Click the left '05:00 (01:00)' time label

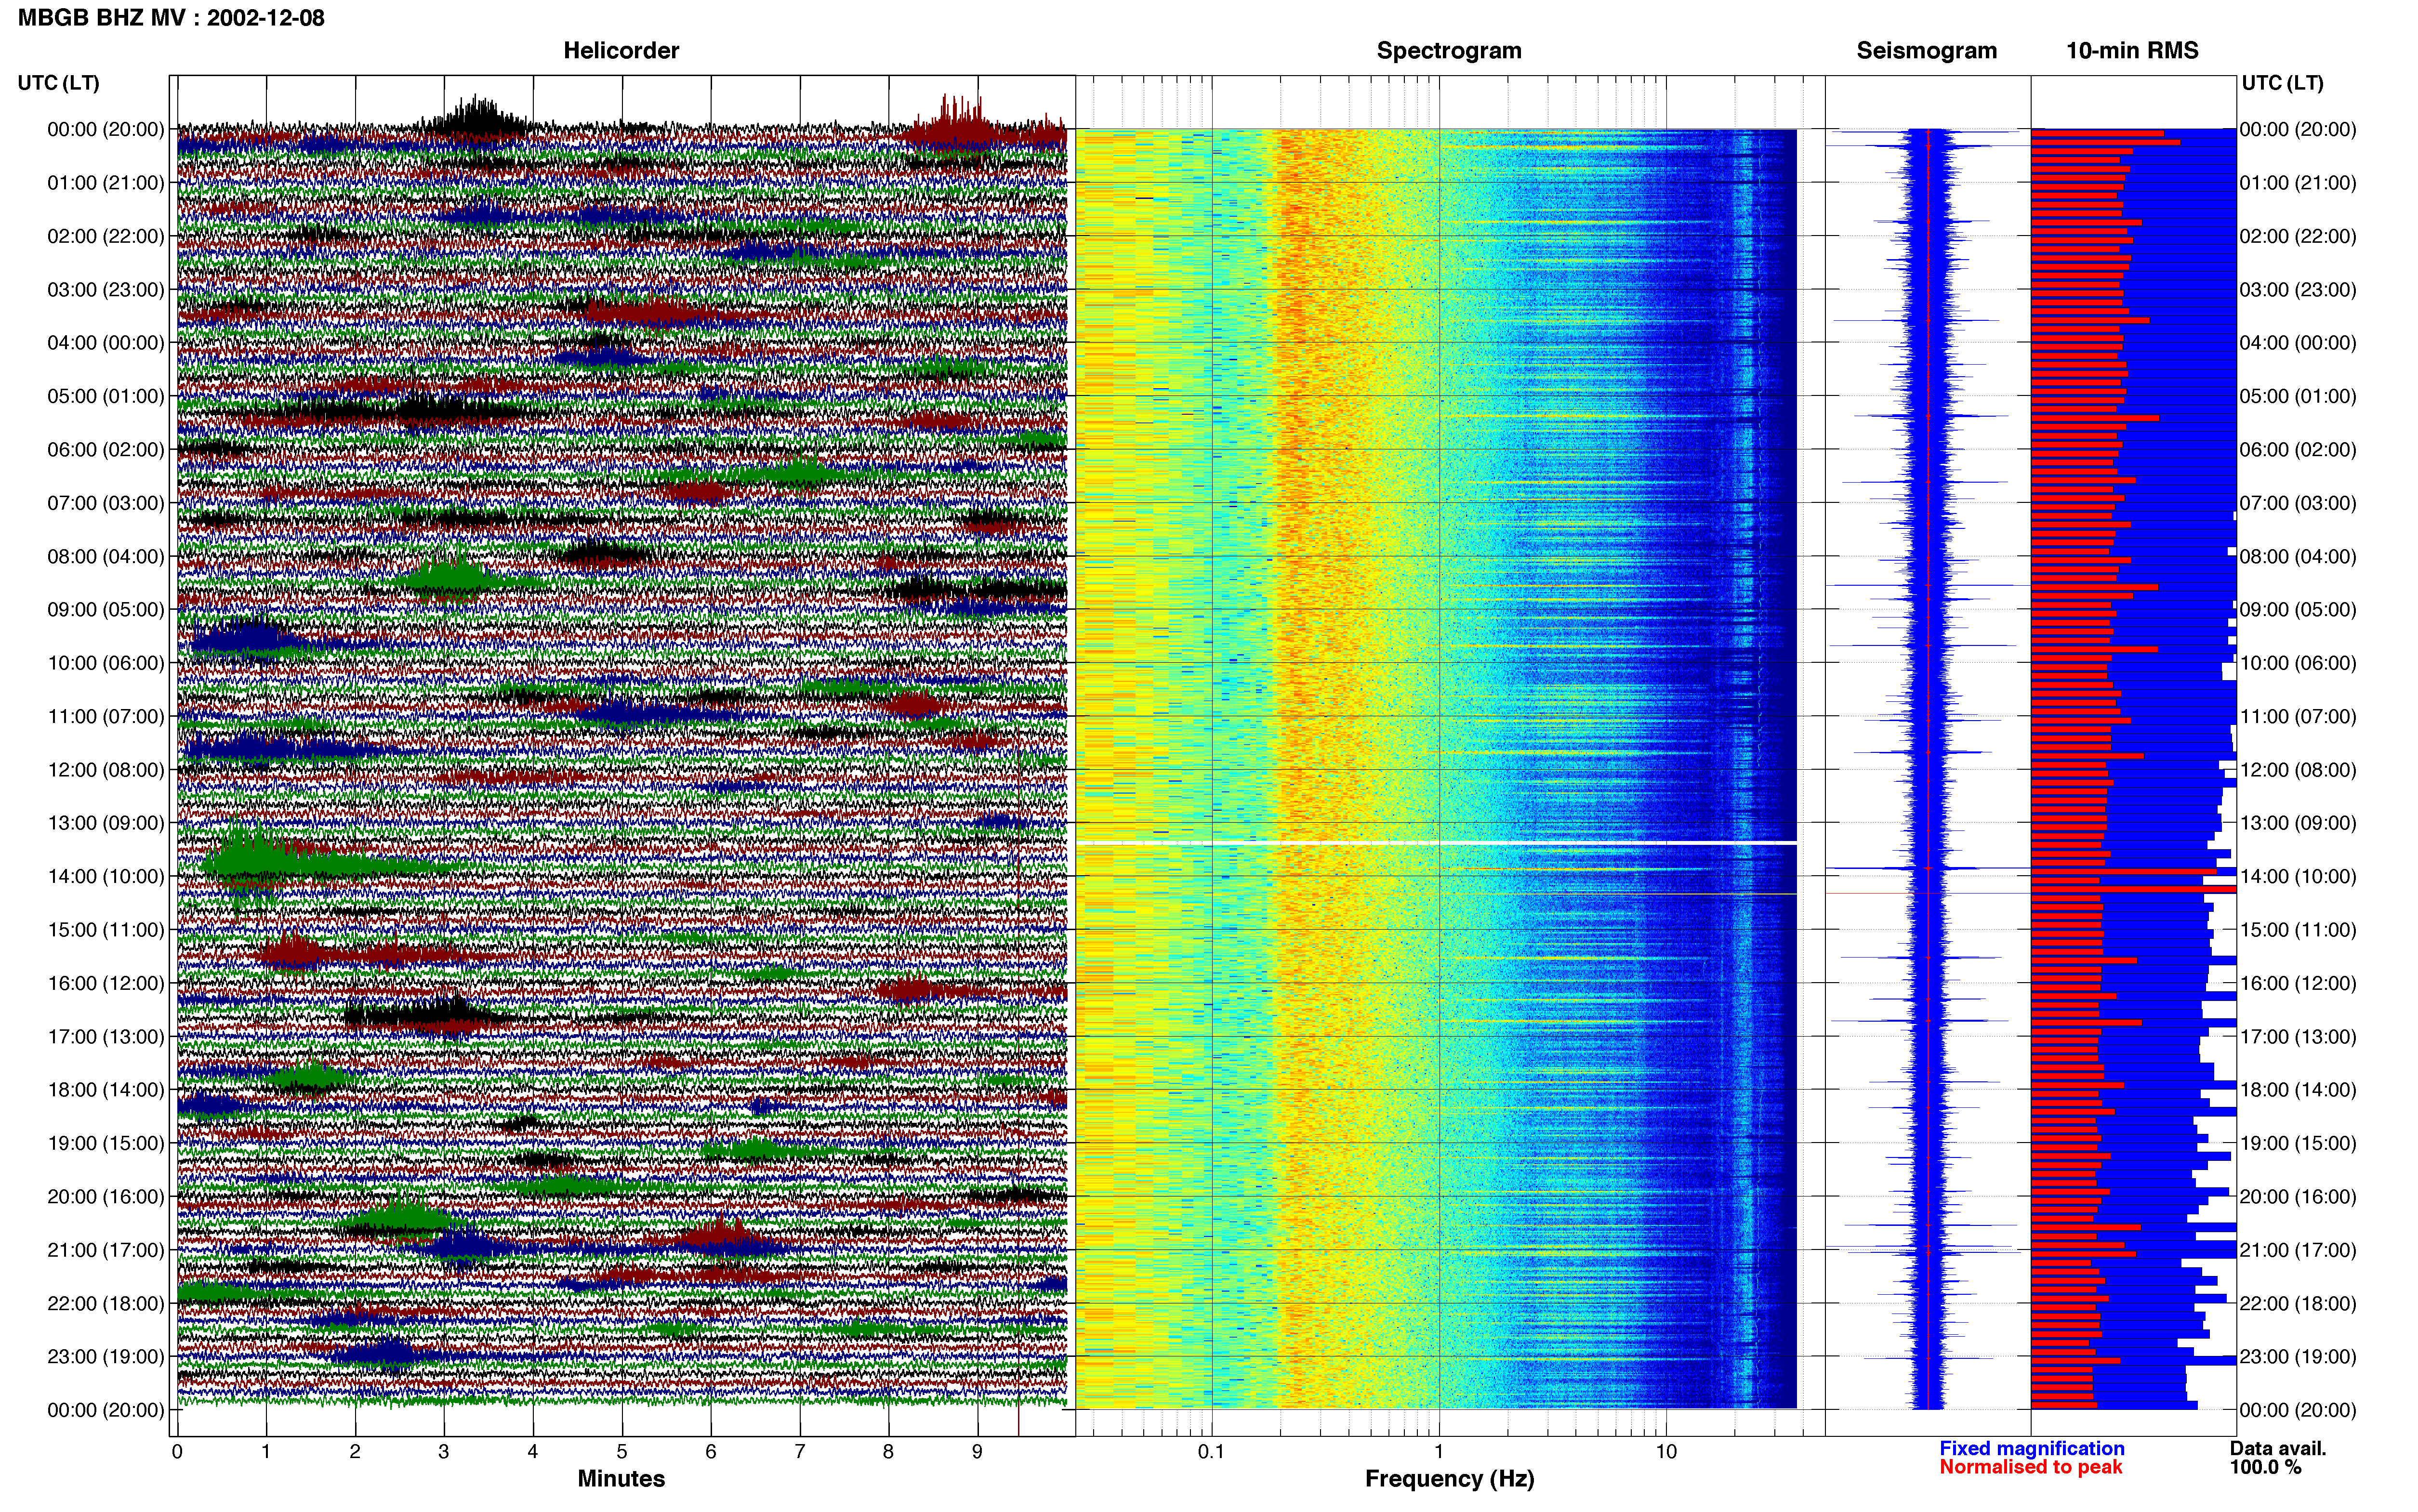point(106,396)
